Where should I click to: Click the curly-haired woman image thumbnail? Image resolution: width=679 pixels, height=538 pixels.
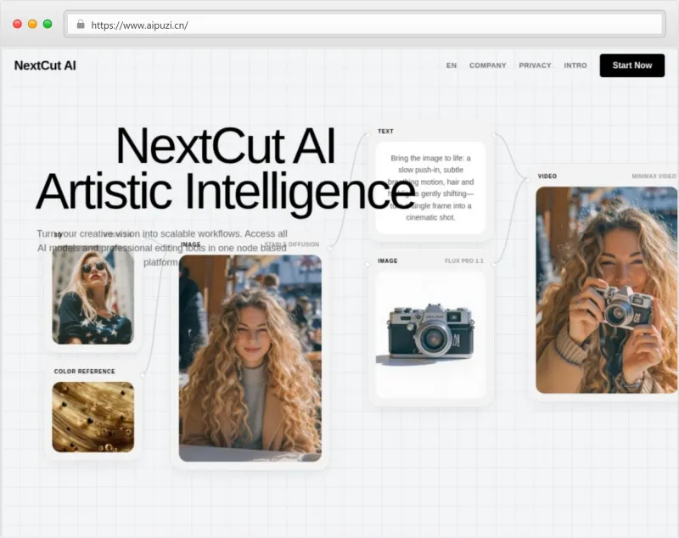pos(249,356)
